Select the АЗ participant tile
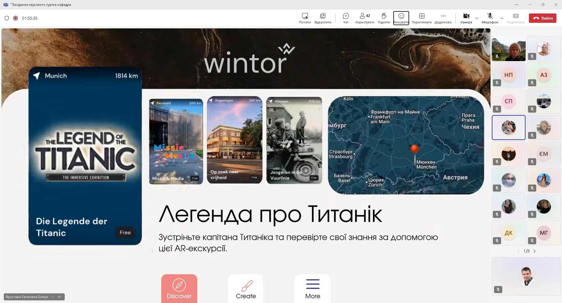 [544, 75]
